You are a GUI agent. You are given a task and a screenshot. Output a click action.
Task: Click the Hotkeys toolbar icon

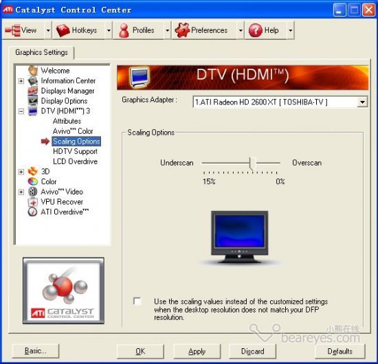tap(63, 30)
